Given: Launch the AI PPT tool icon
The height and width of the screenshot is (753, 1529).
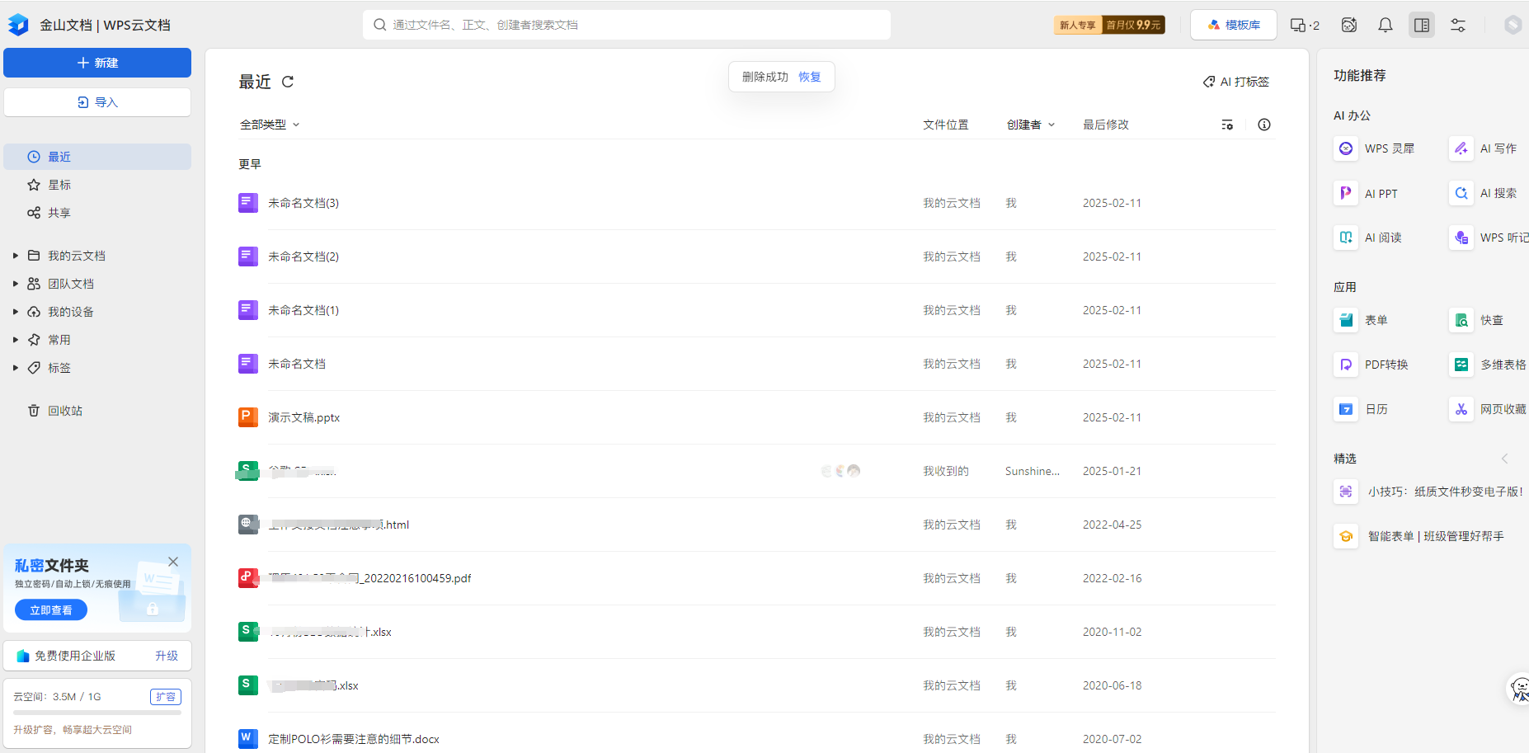Looking at the screenshot, I should pos(1346,193).
